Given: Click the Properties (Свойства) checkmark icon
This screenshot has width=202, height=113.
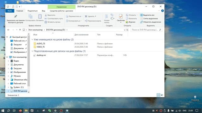Looking at the screenshot, I should (121, 16).
